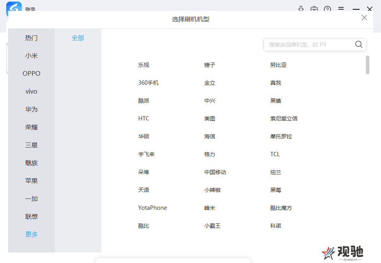Open the 小辣椒 brand

tap(212, 190)
